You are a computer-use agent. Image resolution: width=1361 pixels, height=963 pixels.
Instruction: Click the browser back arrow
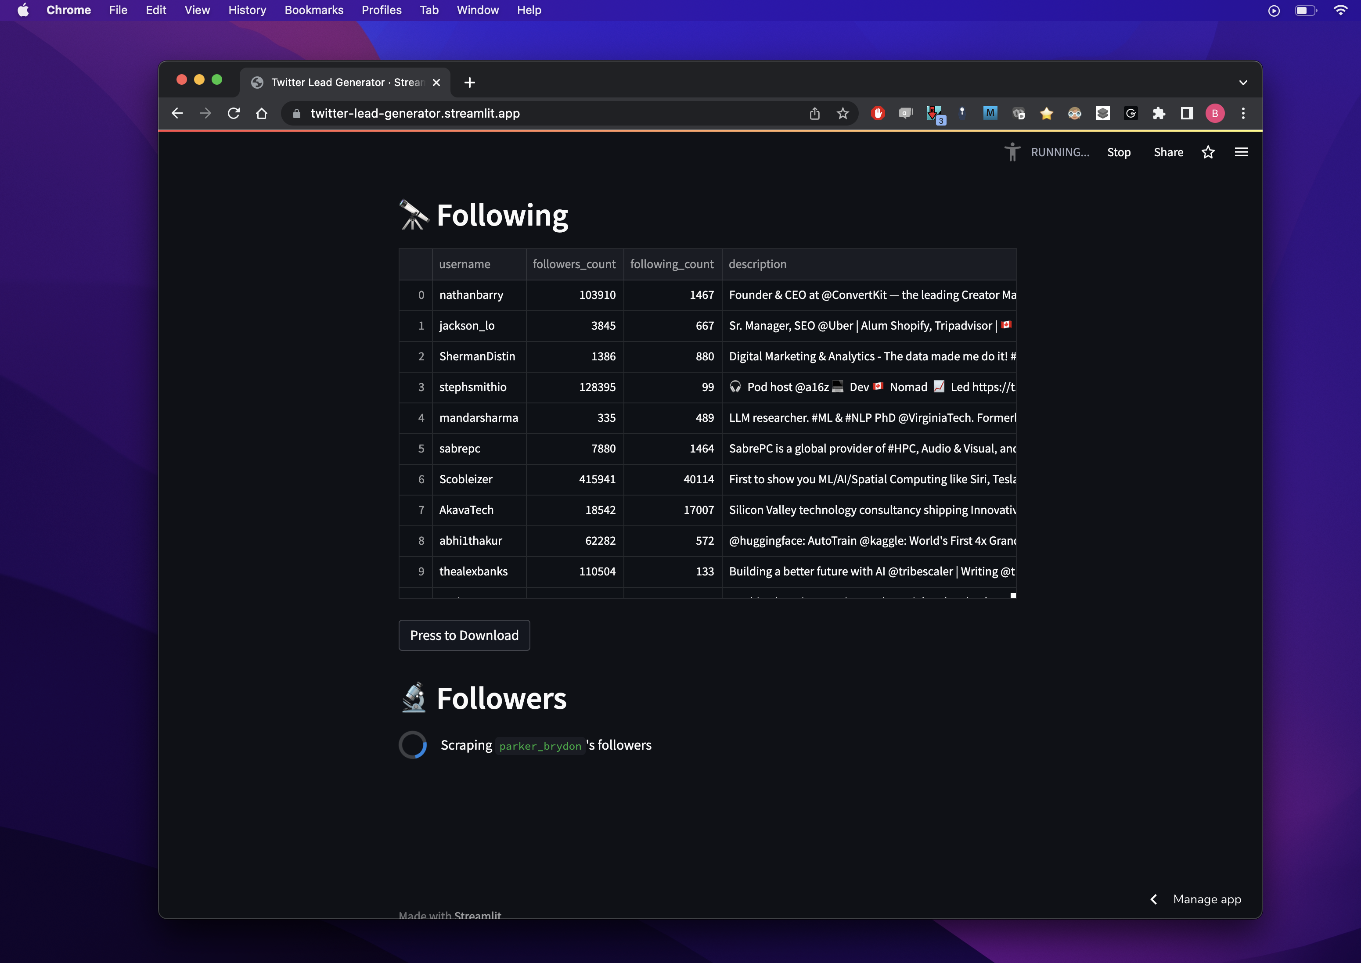click(177, 113)
